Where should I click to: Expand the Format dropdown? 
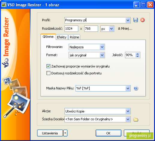102,55
